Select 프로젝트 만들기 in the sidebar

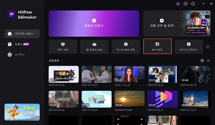22,34
